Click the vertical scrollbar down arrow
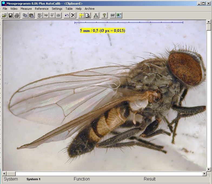 [x=208, y=169]
